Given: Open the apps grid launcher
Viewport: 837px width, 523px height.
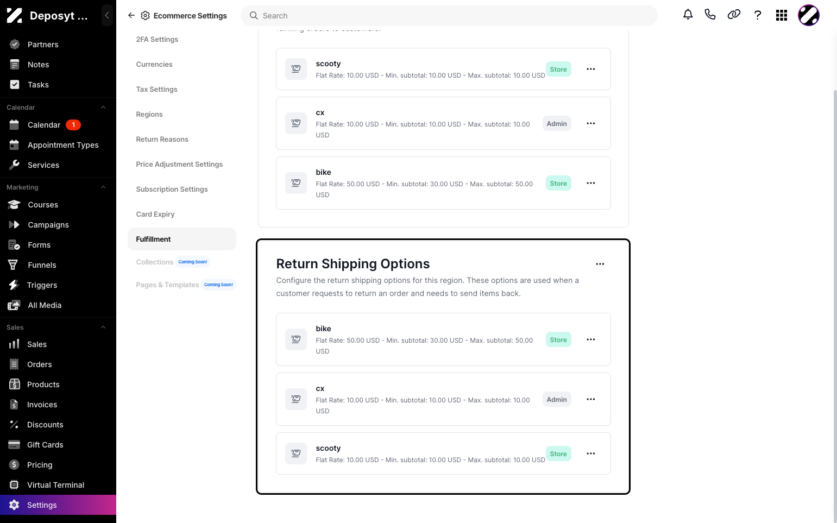Looking at the screenshot, I should [x=782, y=15].
